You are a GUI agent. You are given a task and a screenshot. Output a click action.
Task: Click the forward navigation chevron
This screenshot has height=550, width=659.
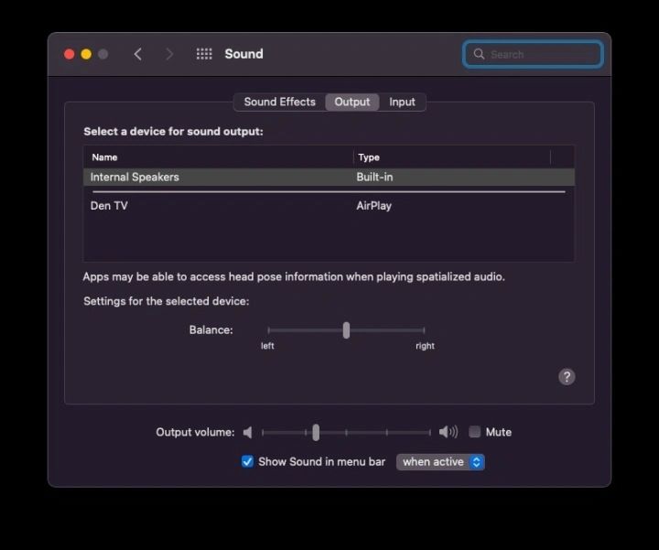(x=168, y=54)
